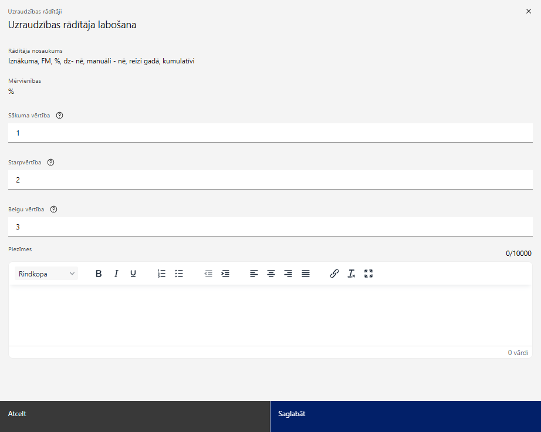The width and height of the screenshot is (541, 432).
Task: Underline selected text in Piezīmes
Action: pos(133,274)
